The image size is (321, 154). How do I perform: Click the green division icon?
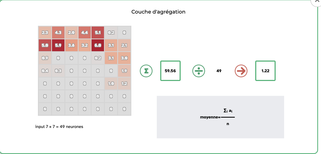[198, 71]
